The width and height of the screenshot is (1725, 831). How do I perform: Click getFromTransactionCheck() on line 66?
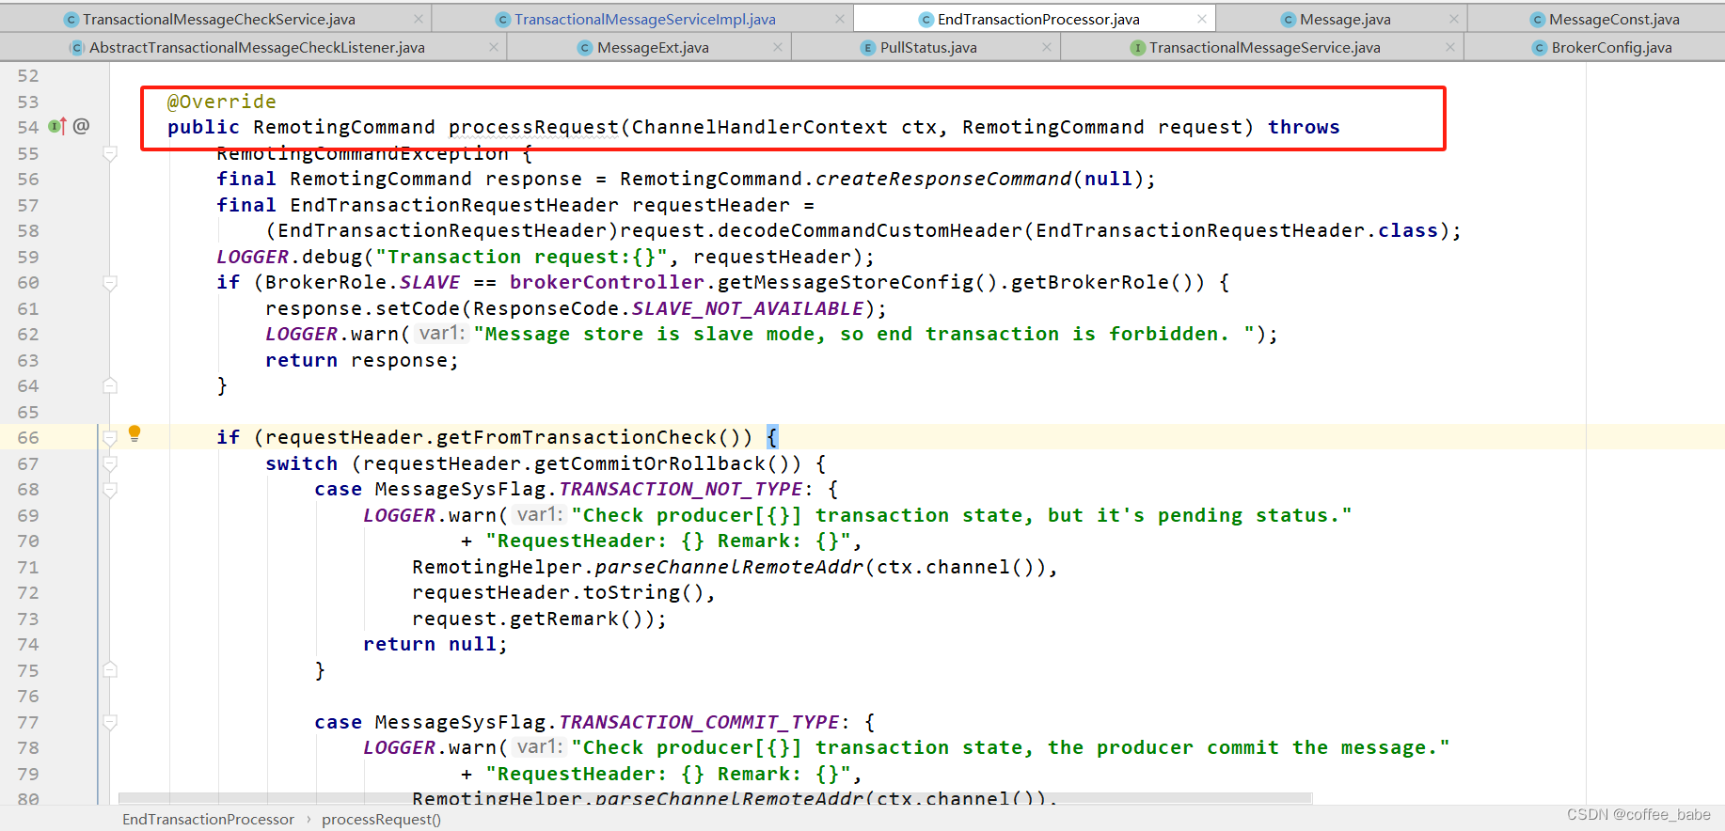pos(594,437)
